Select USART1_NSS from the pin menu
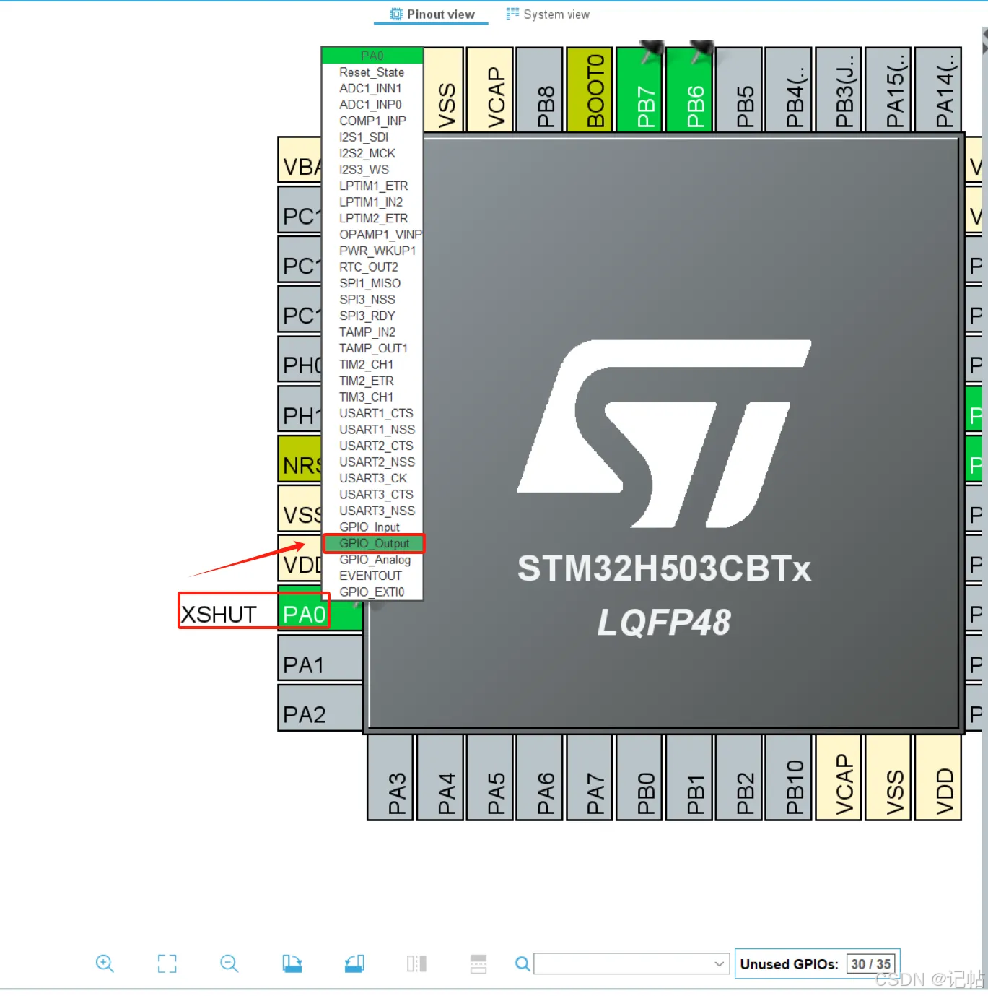Screen dimensions: 988x996 [x=372, y=430]
